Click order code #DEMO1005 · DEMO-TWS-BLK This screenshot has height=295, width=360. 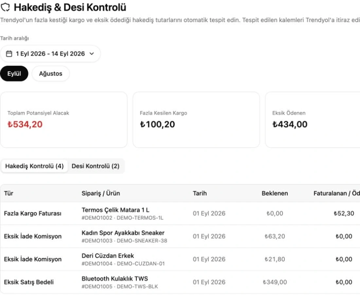click(120, 286)
